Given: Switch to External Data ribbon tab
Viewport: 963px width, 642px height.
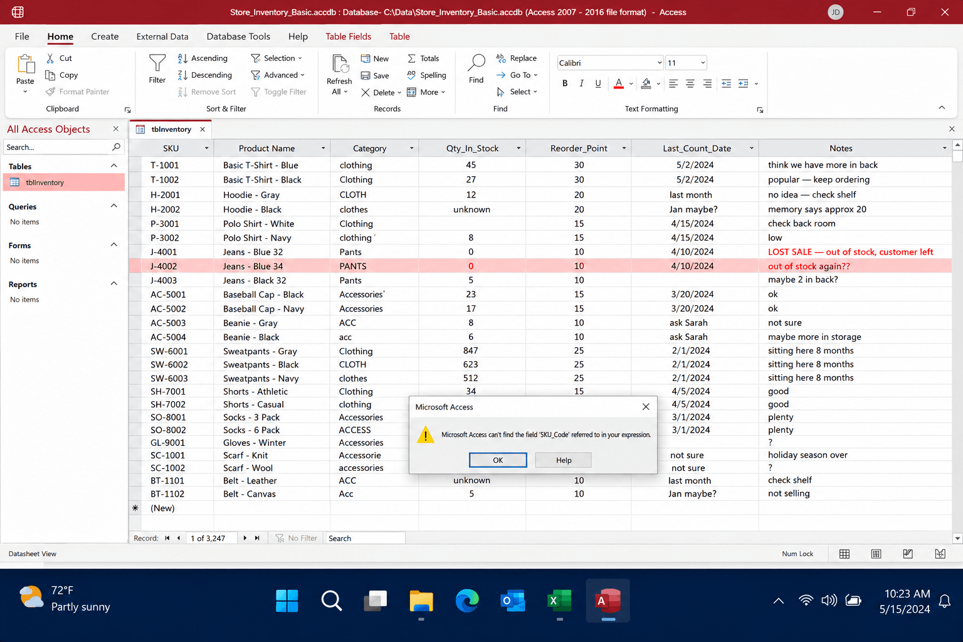Looking at the screenshot, I should click(162, 36).
